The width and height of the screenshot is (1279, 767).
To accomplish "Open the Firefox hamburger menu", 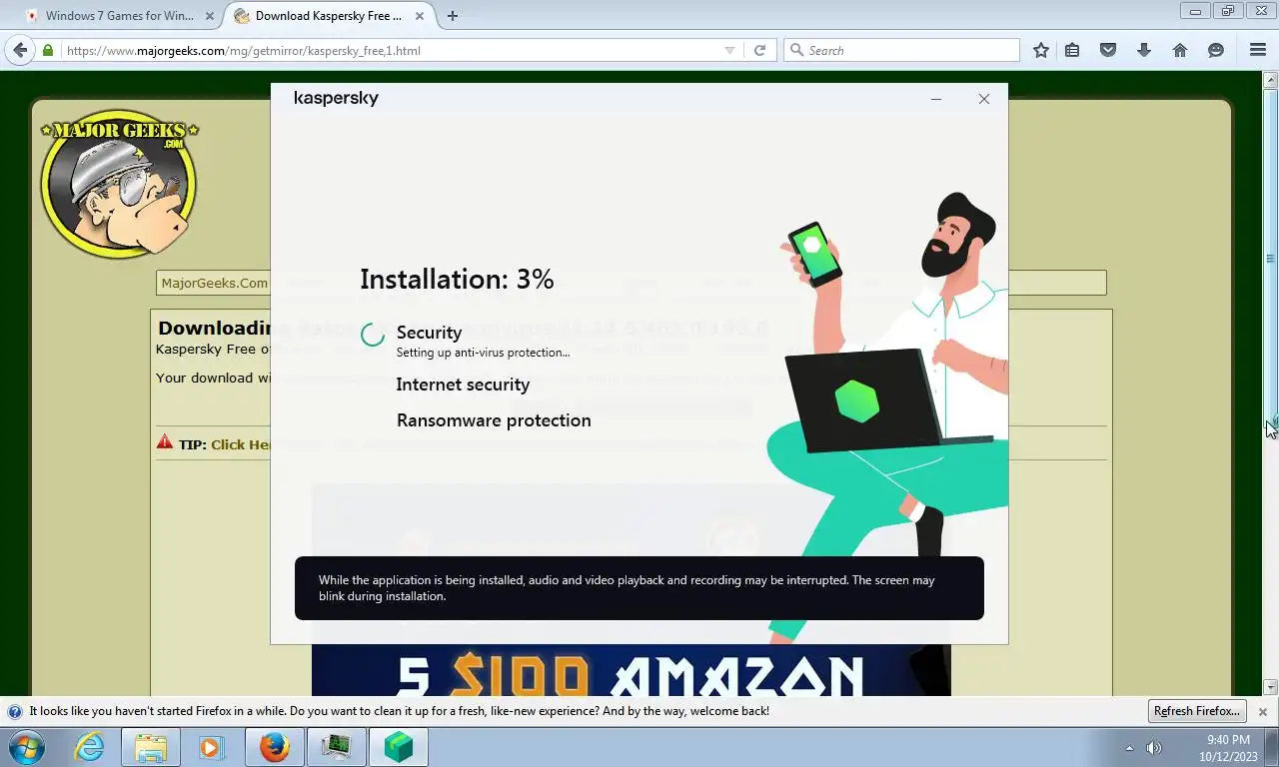I will point(1258,50).
